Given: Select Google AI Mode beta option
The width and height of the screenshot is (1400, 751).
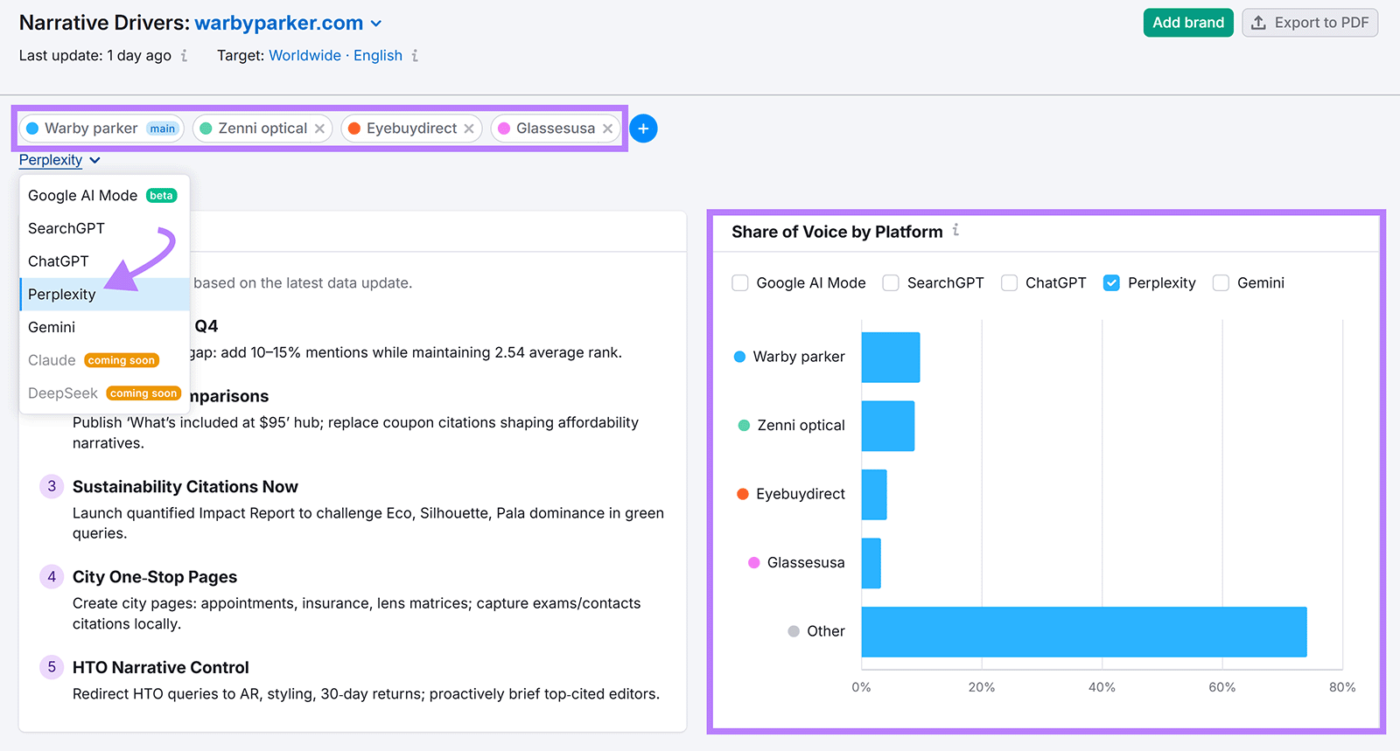Looking at the screenshot, I should click(x=83, y=196).
